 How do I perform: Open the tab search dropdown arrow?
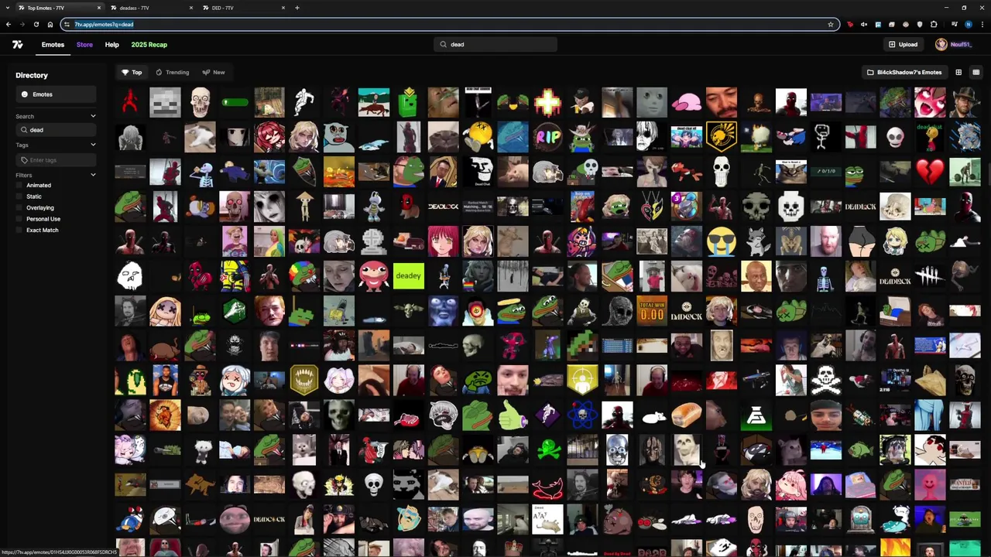(x=8, y=8)
